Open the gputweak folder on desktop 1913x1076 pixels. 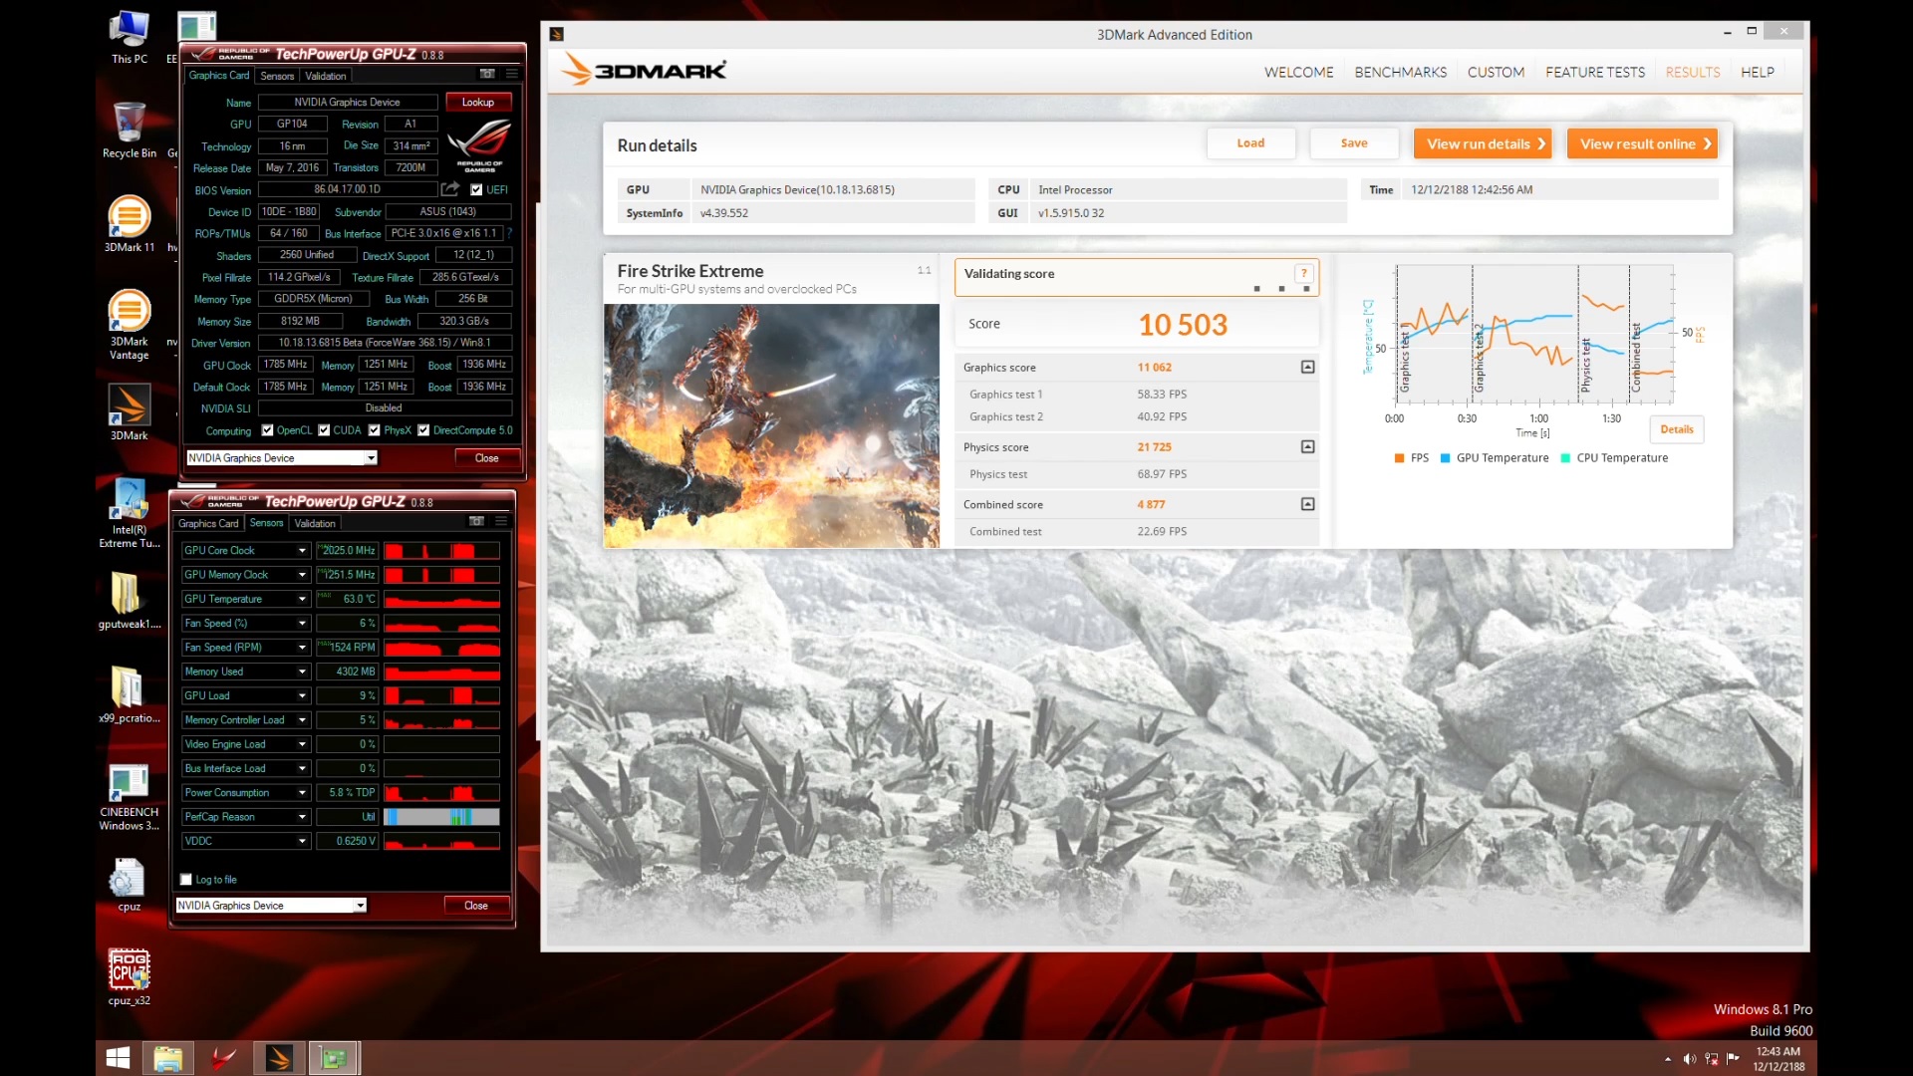point(130,600)
